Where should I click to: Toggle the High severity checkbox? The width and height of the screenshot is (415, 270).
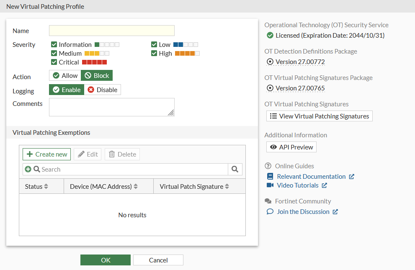[154, 54]
